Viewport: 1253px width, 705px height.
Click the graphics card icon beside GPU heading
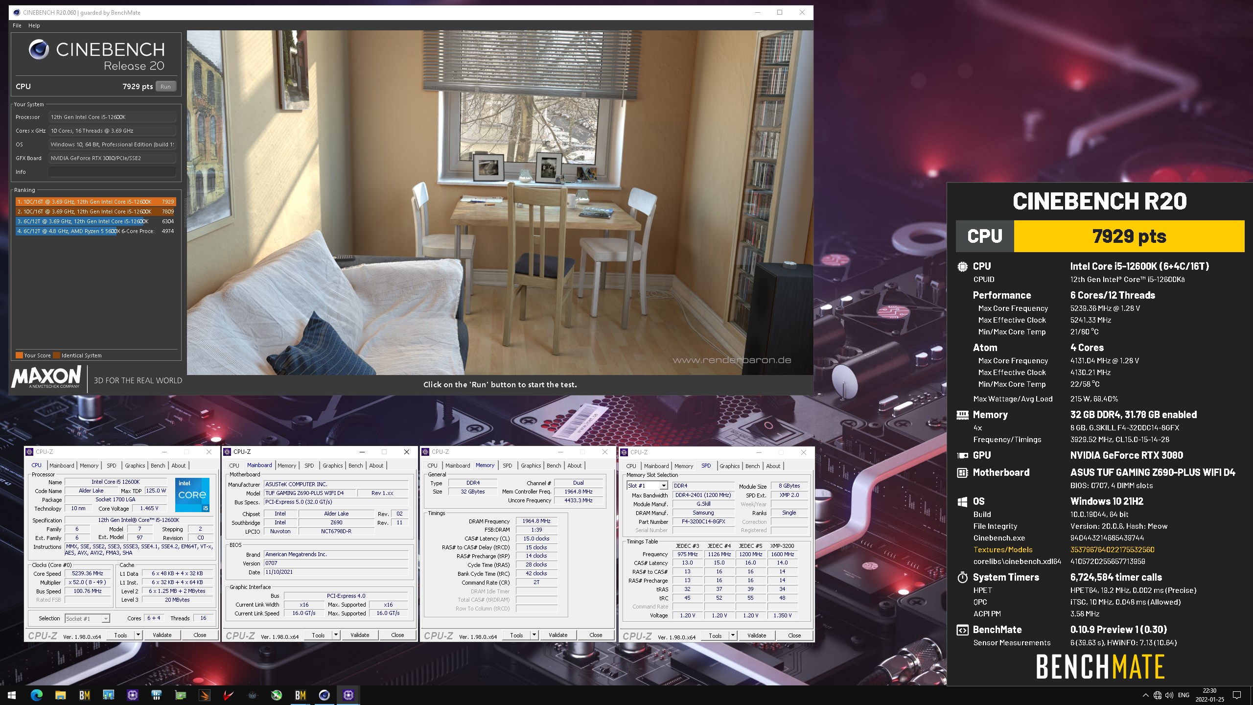[x=962, y=455]
